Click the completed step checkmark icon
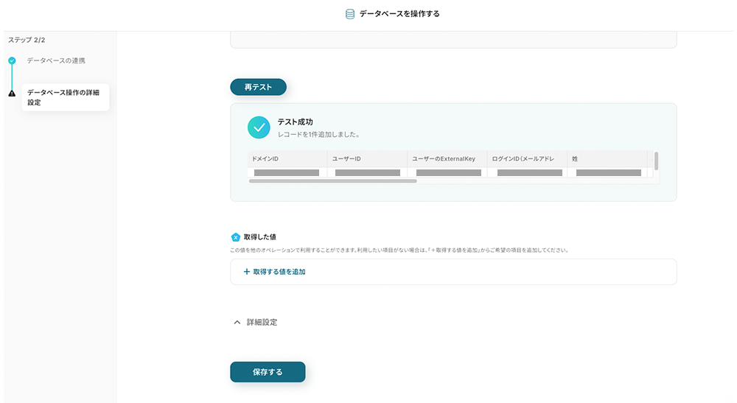 pyautogui.click(x=12, y=60)
